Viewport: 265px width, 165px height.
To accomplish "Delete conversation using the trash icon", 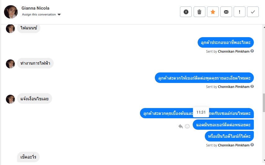I will (x=199, y=12).
